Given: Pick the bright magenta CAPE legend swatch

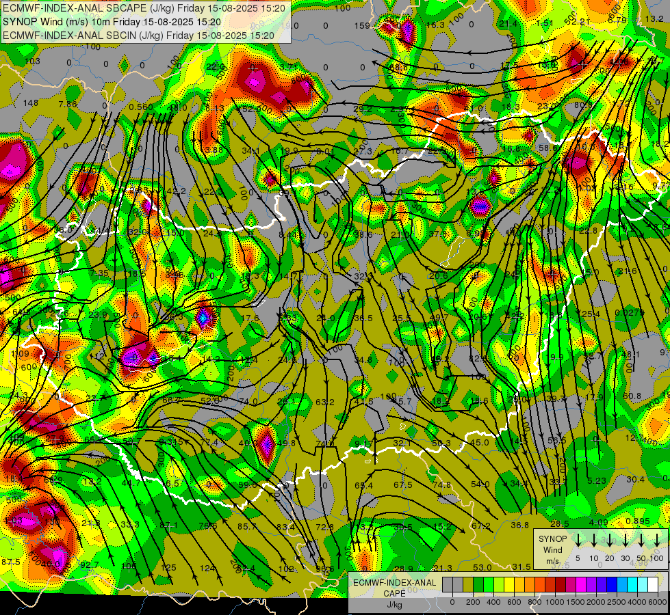Looking at the screenshot, I should click(581, 584).
